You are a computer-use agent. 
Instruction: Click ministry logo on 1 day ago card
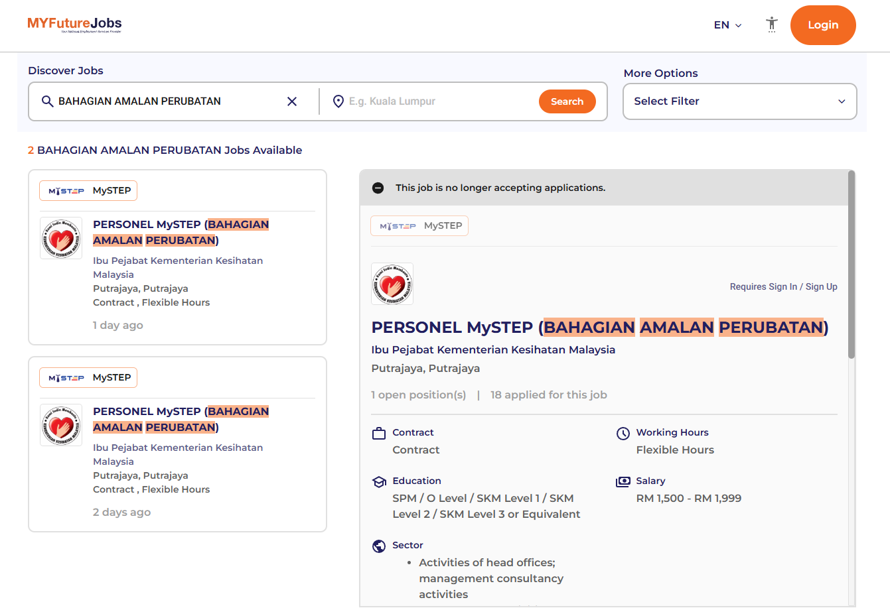[61, 238]
